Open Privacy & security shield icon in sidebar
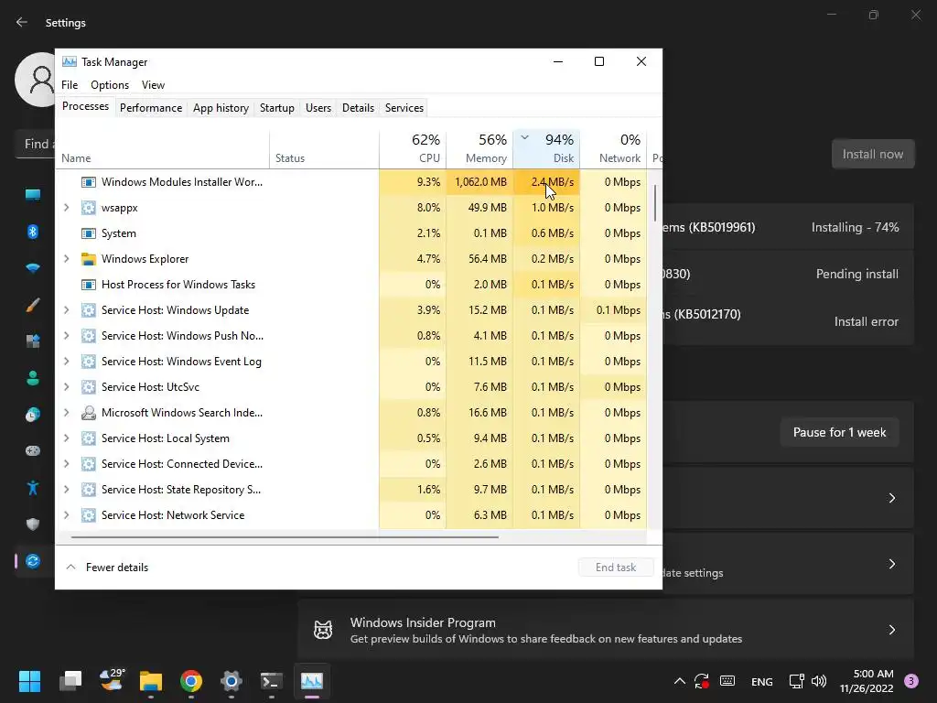Viewport: 937px width, 703px height. pyautogui.click(x=33, y=525)
